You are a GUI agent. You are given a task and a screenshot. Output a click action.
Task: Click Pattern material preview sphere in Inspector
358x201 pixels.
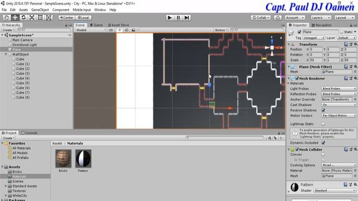(x=295, y=187)
